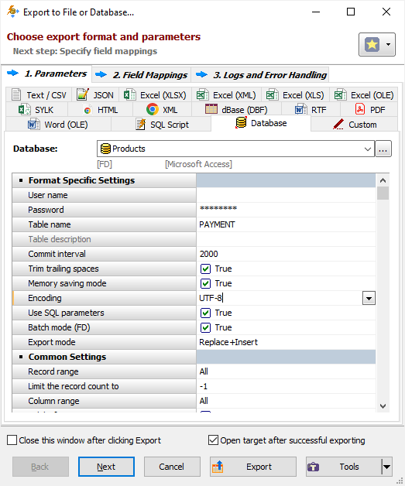Click the Excel (OLE) sheet icon

pyautogui.click(x=340, y=94)
